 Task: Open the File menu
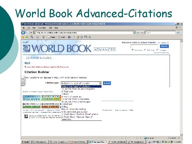click(24, 28)
